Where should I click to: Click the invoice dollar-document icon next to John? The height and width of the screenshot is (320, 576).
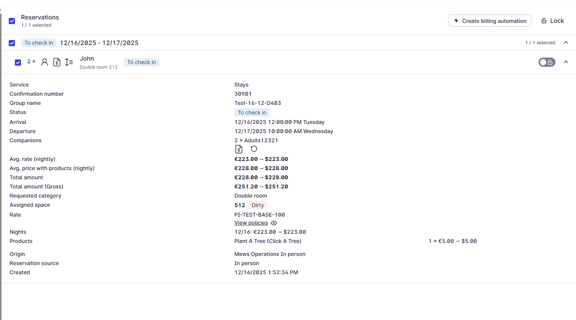(57, 62)
